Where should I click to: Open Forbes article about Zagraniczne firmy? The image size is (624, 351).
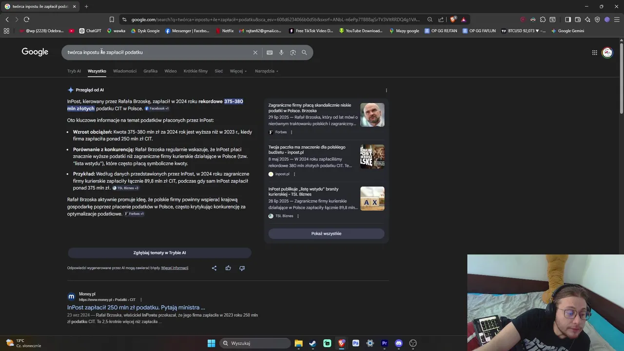tap(310, 108)
